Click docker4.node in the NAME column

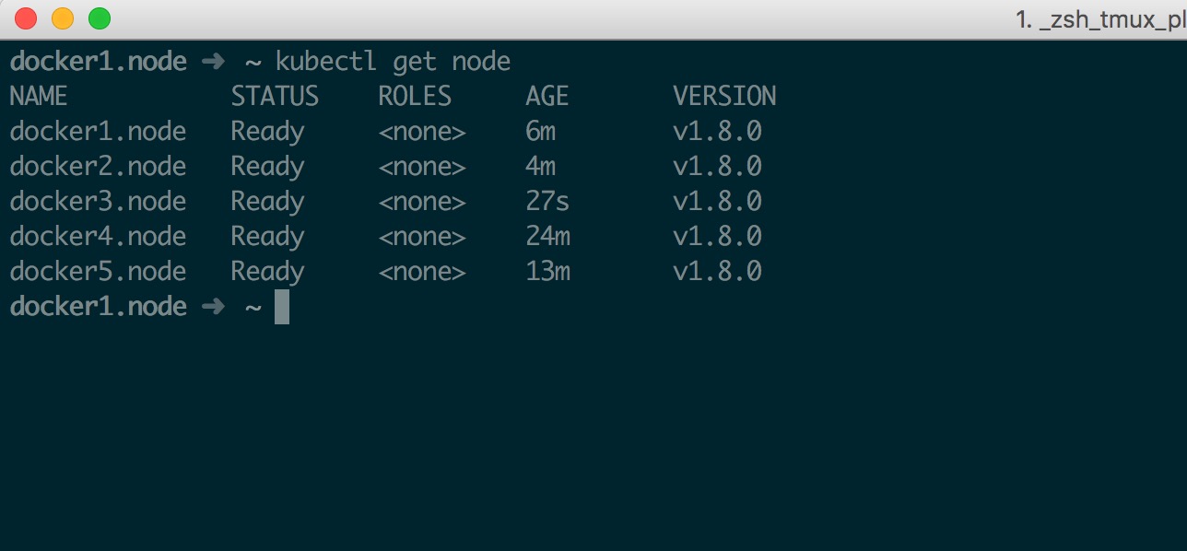click(98, 237)
